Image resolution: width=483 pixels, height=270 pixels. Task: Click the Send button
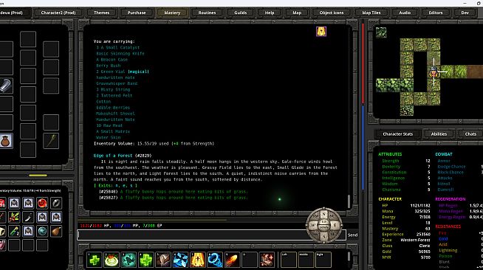[353, 235]
